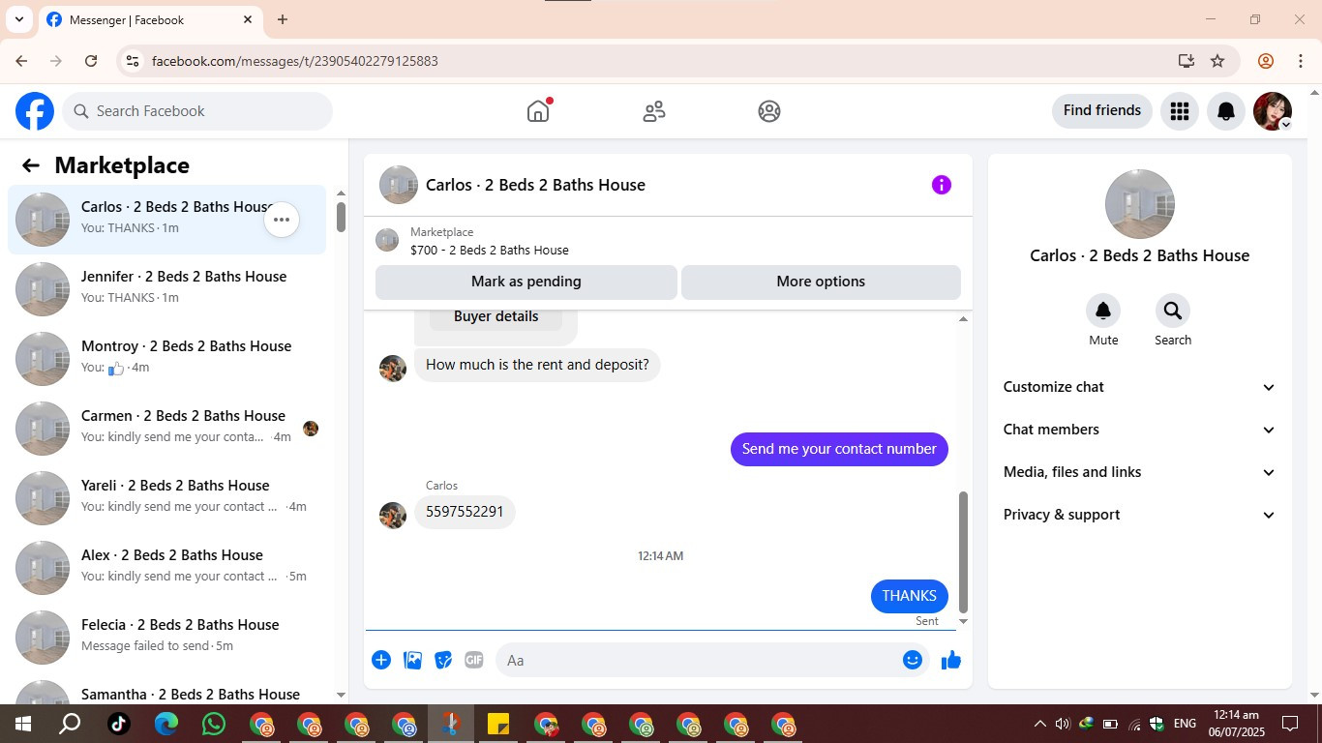Image resolution: width=1322 pixels, height=743 pixels.
Task: Send a thumbs-up like
Action: click(x=951, y=660)
